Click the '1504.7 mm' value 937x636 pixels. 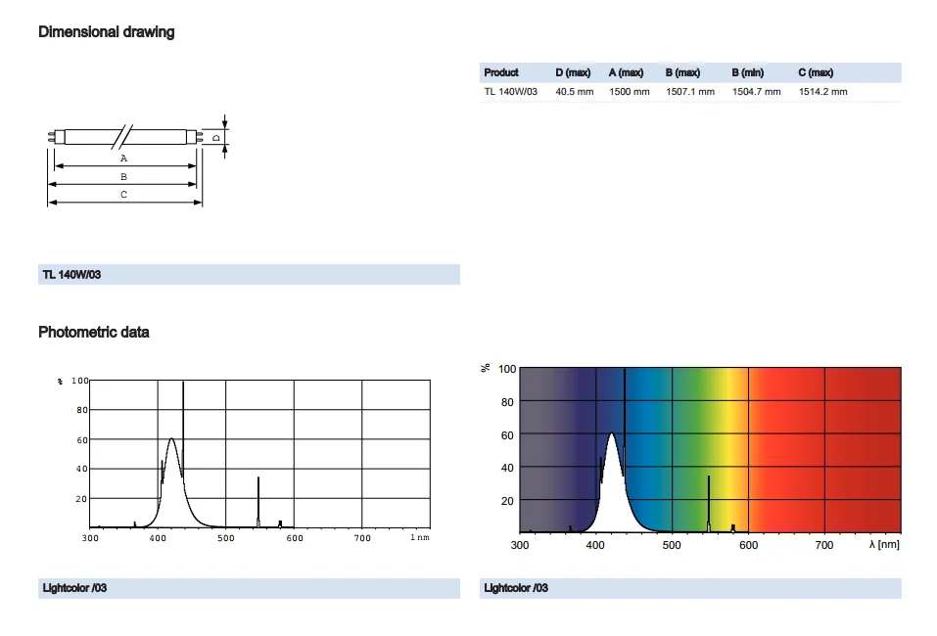757,92
